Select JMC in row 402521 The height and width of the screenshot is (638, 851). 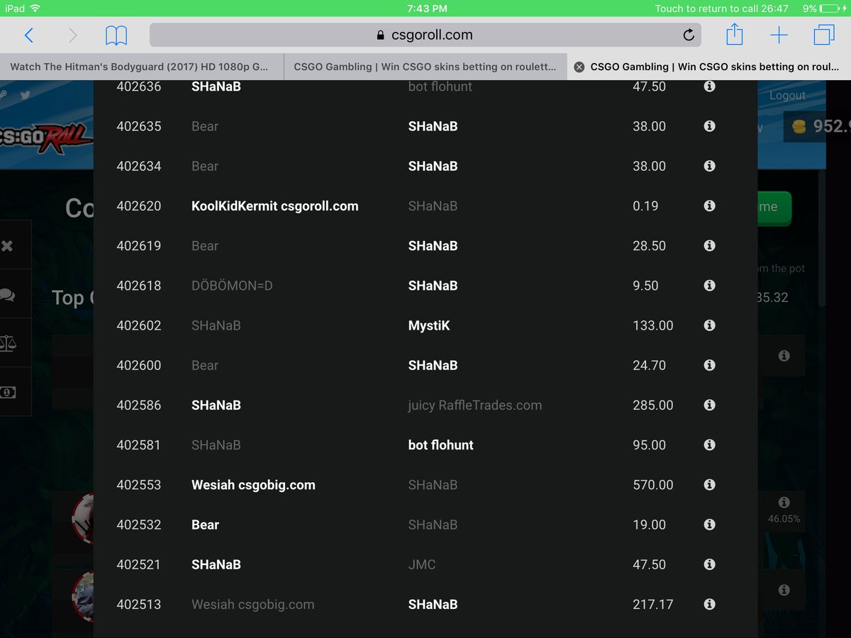point(422,564)
